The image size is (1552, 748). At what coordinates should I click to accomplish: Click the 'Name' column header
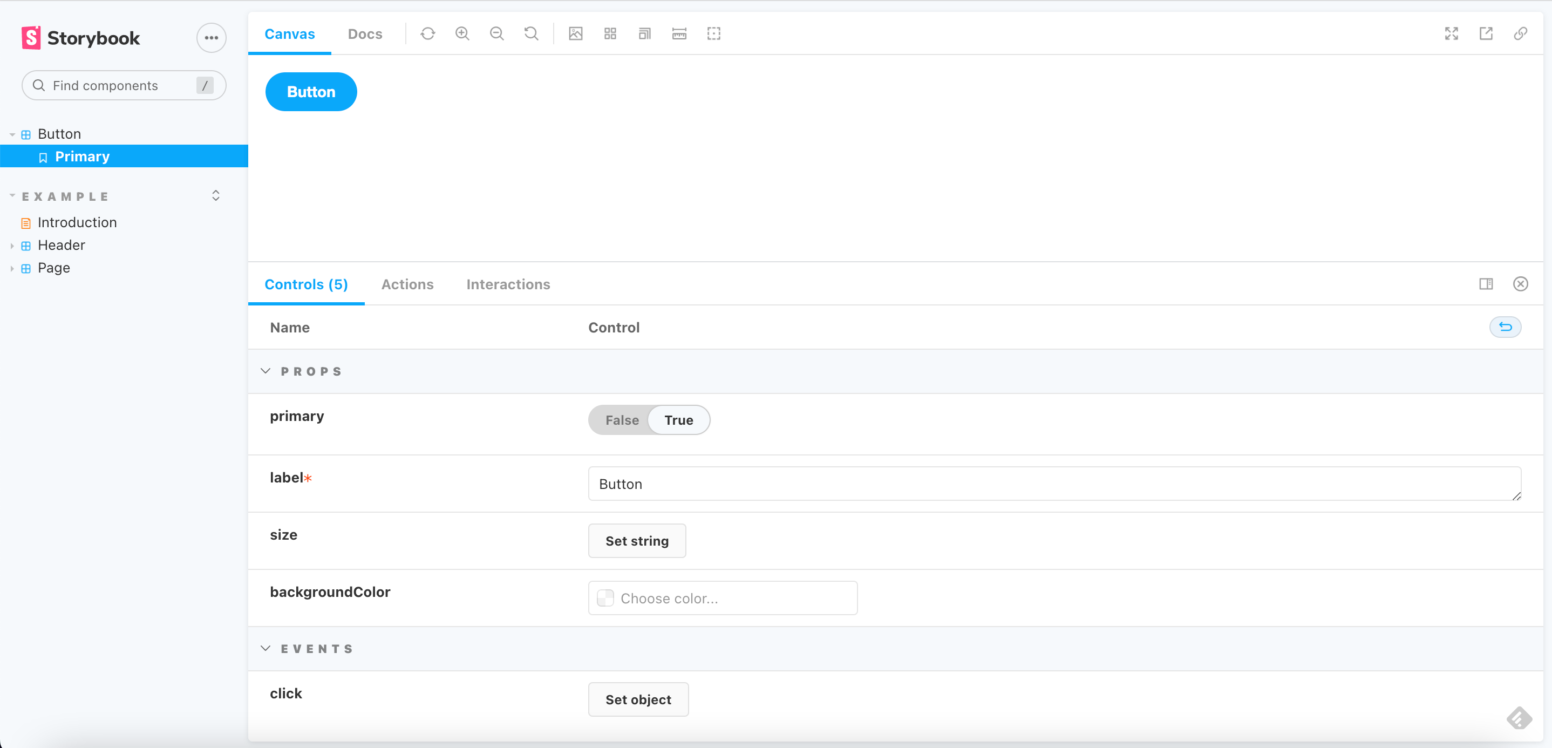point(290,328)
